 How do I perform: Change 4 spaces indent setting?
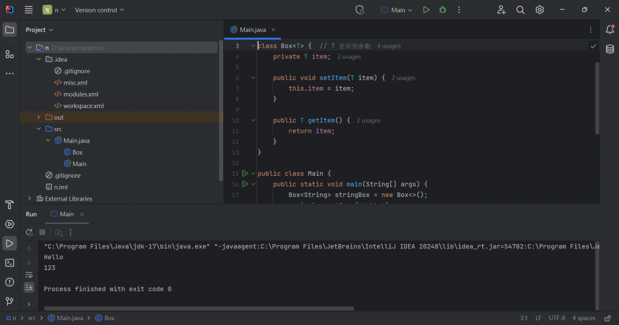pyautogui.click(x=583, y=318)
